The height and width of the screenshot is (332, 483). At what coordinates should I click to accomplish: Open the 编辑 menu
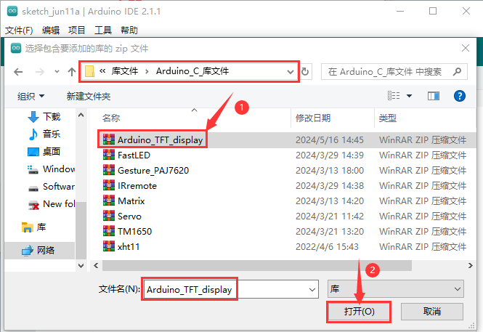click(51, 31)
